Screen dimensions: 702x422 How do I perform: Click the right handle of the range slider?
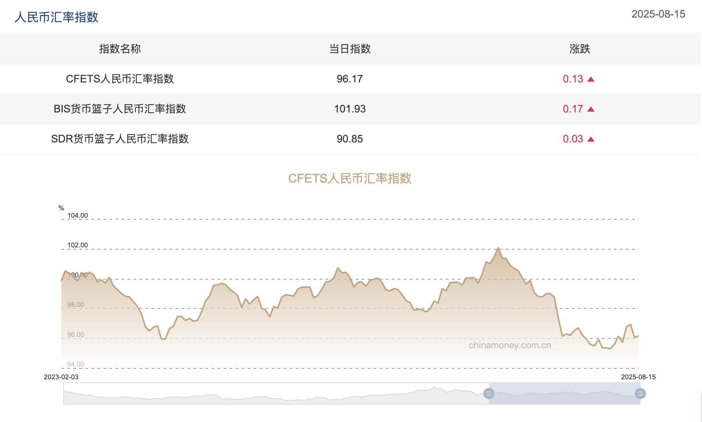(640, 394)
